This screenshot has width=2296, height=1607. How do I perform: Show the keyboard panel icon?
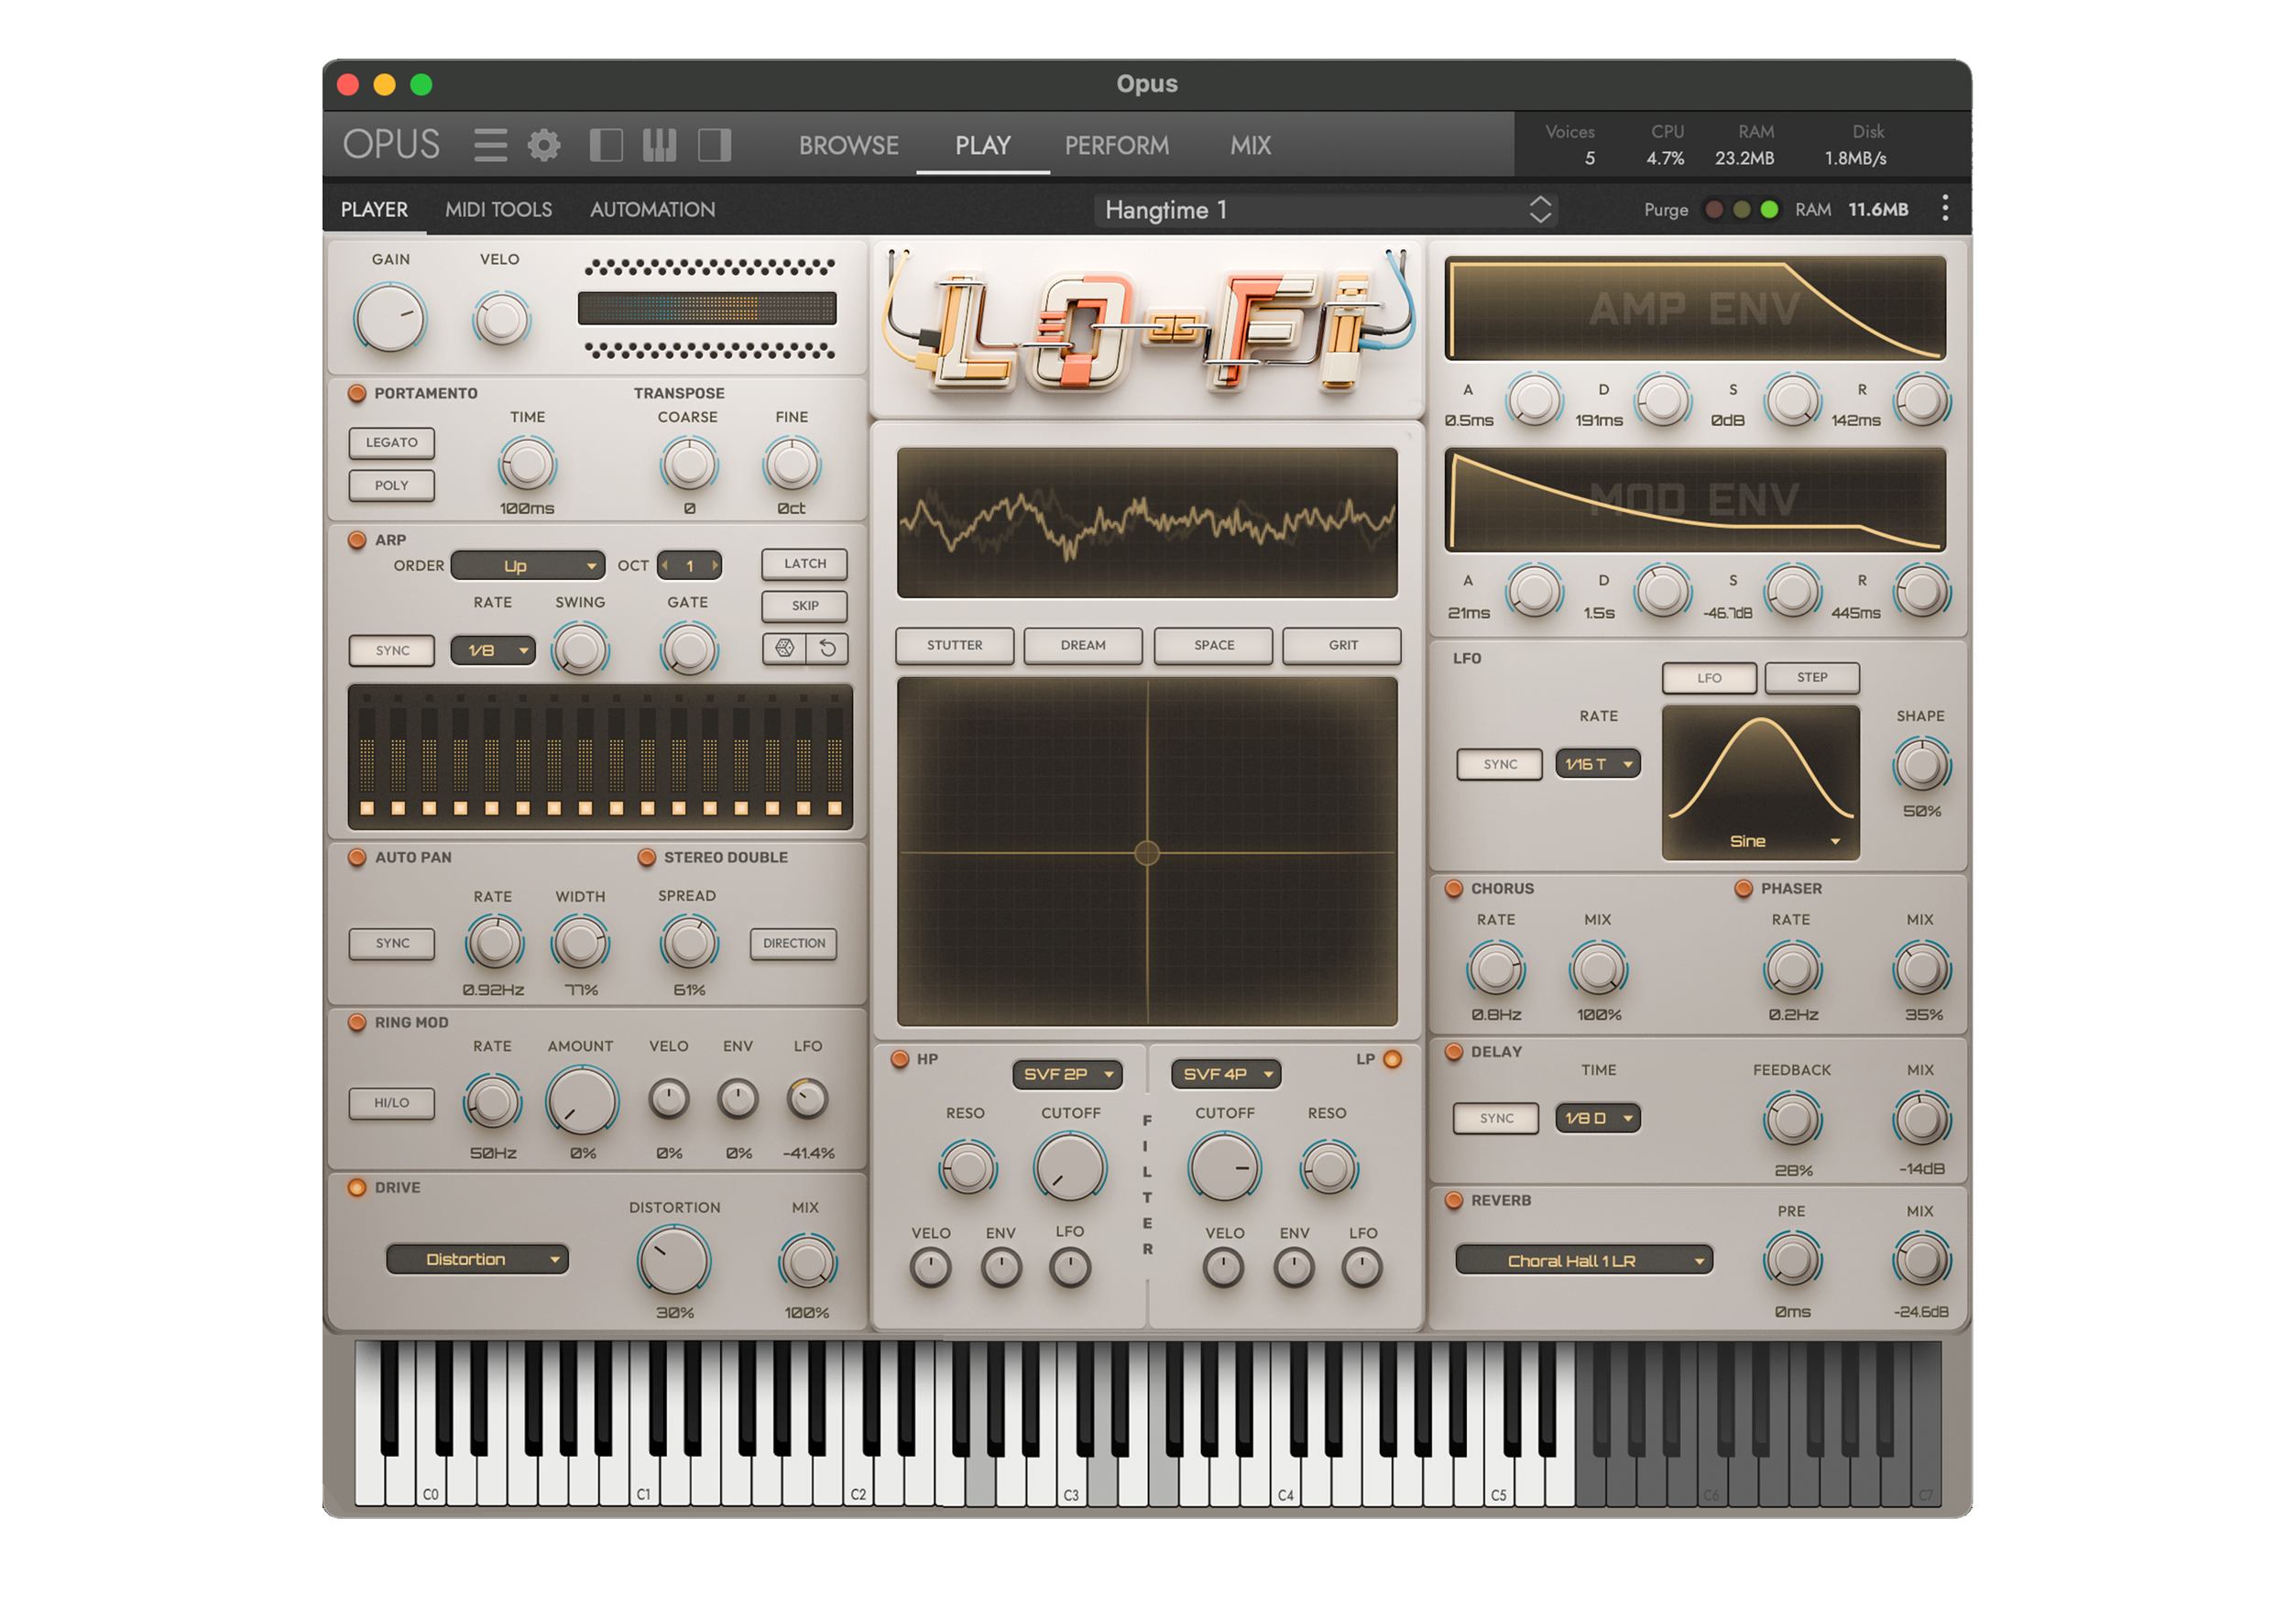pyautogui.click(x=659, y=145)
